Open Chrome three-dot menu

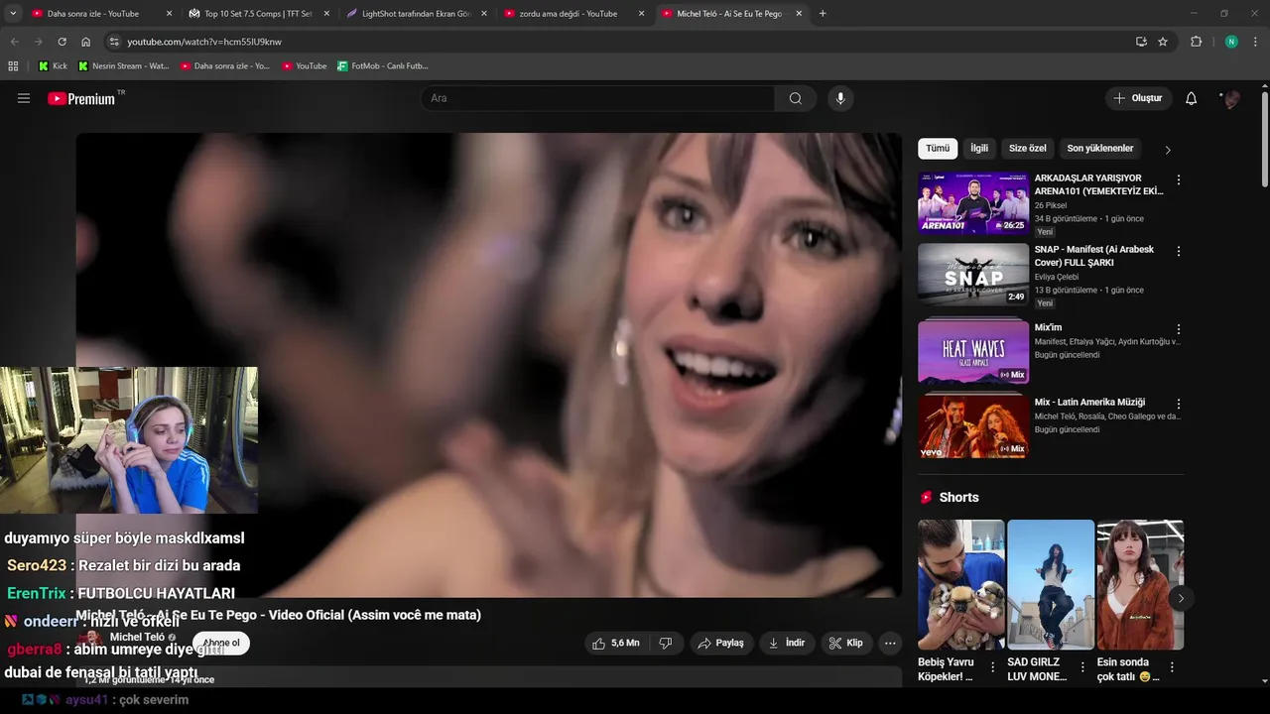pos(1255,42)
